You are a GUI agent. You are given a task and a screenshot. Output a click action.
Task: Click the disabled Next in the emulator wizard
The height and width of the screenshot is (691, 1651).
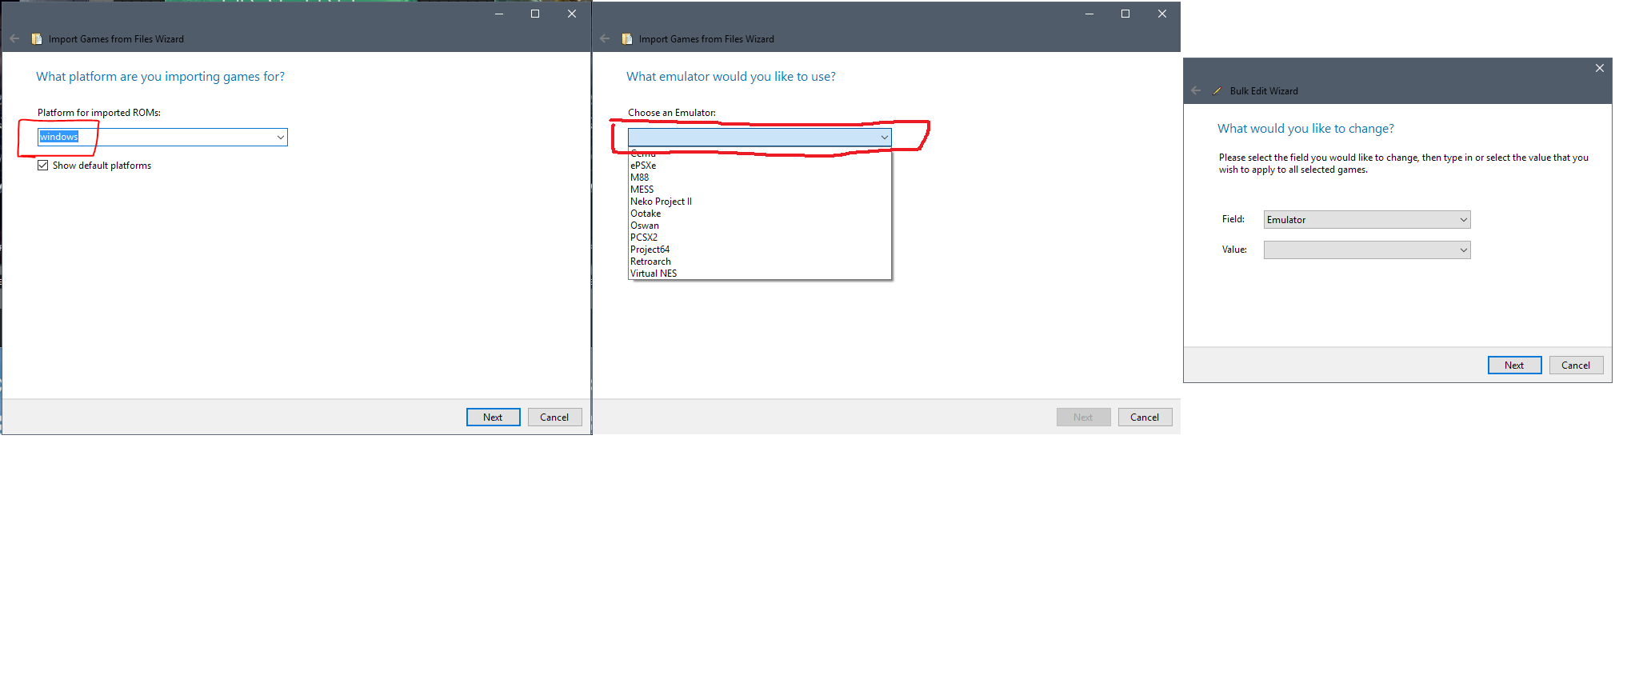pyautogui.click(x=1083, y=417)
